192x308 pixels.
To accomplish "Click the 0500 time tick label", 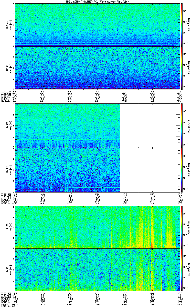I will (97, 304).
